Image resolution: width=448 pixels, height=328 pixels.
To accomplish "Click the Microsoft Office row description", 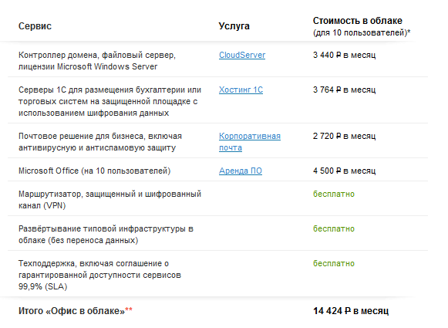I will pyautogui.click(x=95, y=171).
